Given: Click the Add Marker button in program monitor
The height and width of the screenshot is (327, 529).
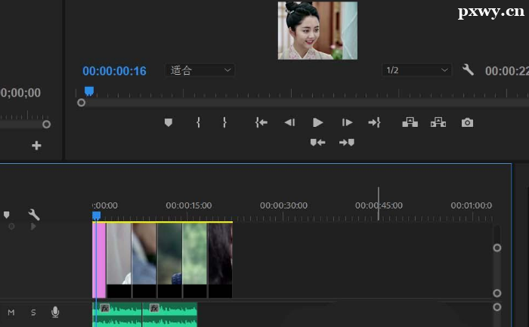Looking at the screenshot, I should pyautogui.click(x=169, y=122).
